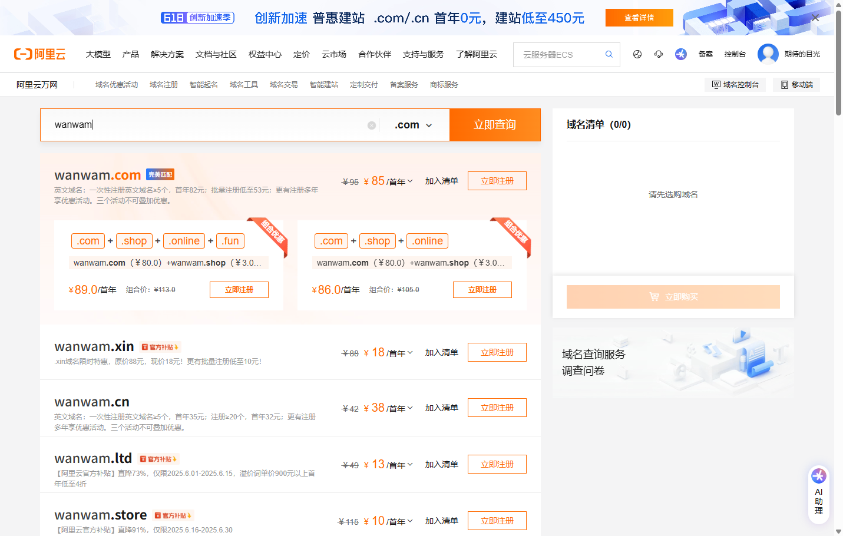Open the 产品 menu
The width and height of the screenshot is (843, 536).
click(131, 54)
